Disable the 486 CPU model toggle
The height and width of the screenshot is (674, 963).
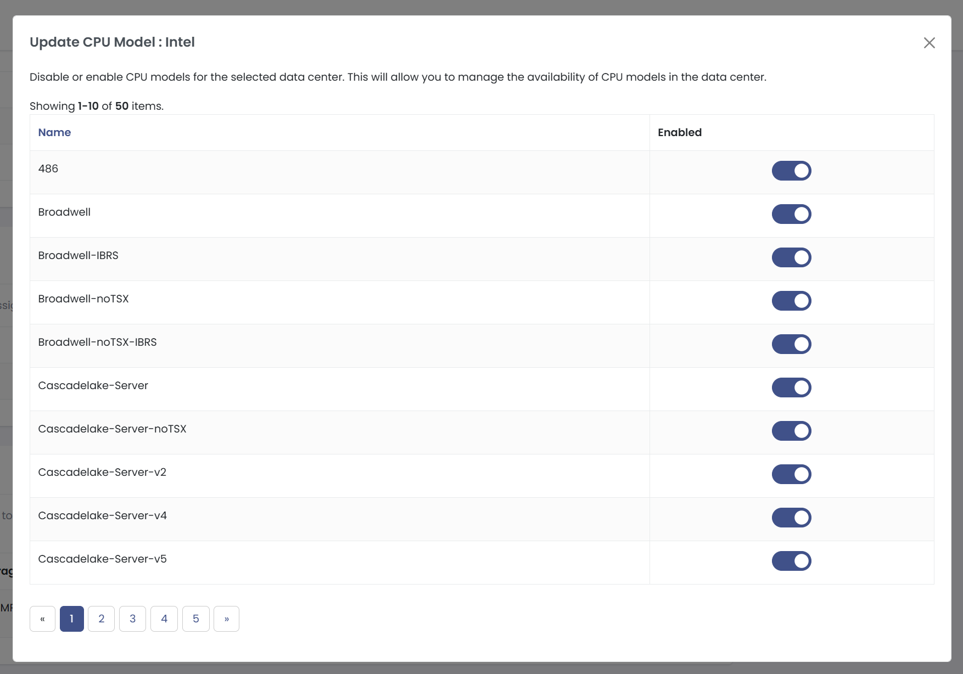[x=791, y=171]
